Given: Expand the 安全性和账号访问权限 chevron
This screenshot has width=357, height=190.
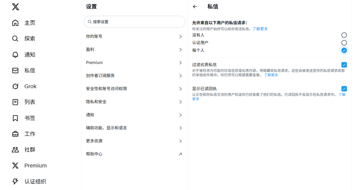Looking at the screenshot, I should coord(180,89).
